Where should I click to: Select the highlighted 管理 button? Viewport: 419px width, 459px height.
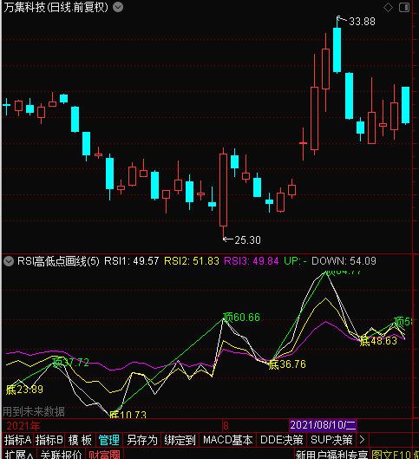click(x=108, y=440)
